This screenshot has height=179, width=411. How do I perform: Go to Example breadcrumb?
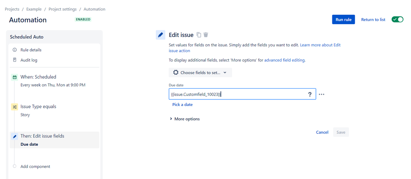[34, 9]
